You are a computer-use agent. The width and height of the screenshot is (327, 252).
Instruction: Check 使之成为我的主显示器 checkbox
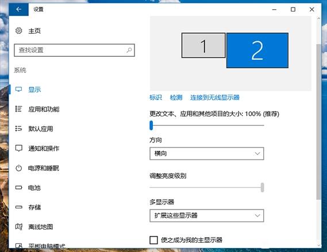pos(153,240)
